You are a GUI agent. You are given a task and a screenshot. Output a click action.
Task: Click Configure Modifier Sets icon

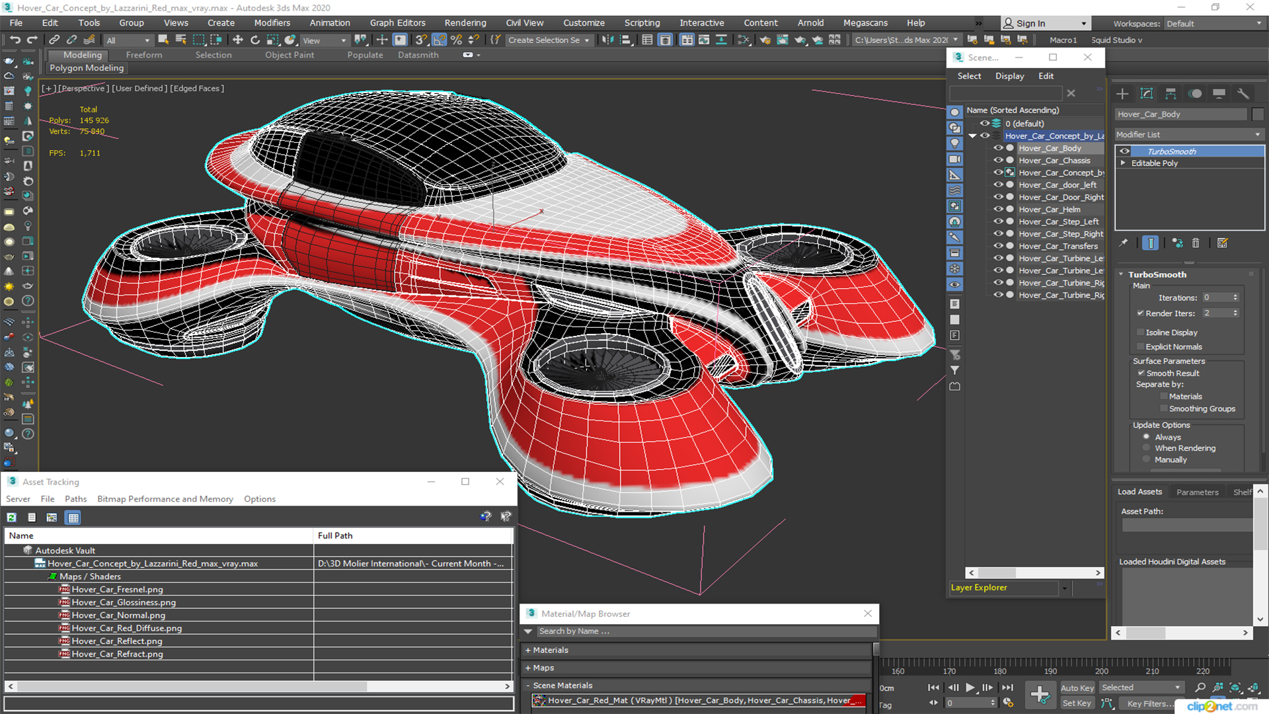coord(1222,243)
